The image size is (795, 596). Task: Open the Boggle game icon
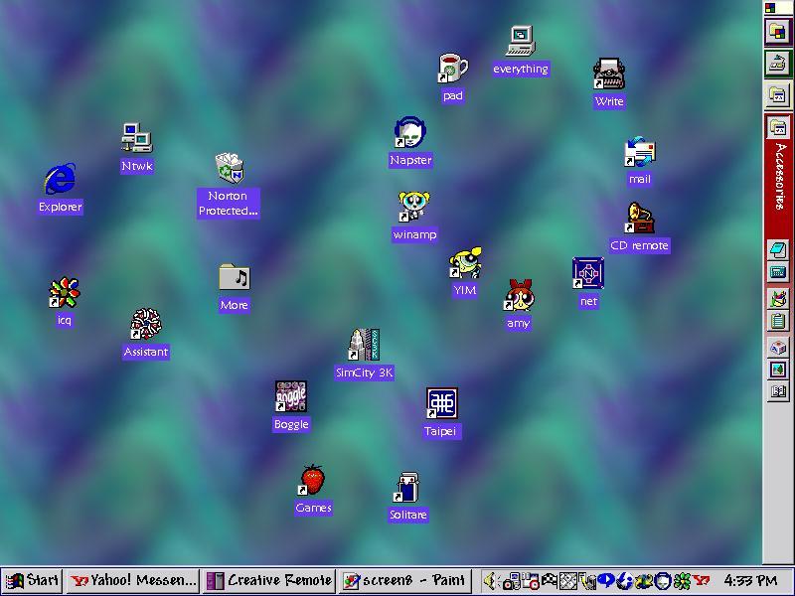291,396
